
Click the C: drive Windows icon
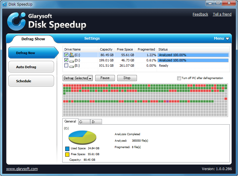(x=71, y=55)
